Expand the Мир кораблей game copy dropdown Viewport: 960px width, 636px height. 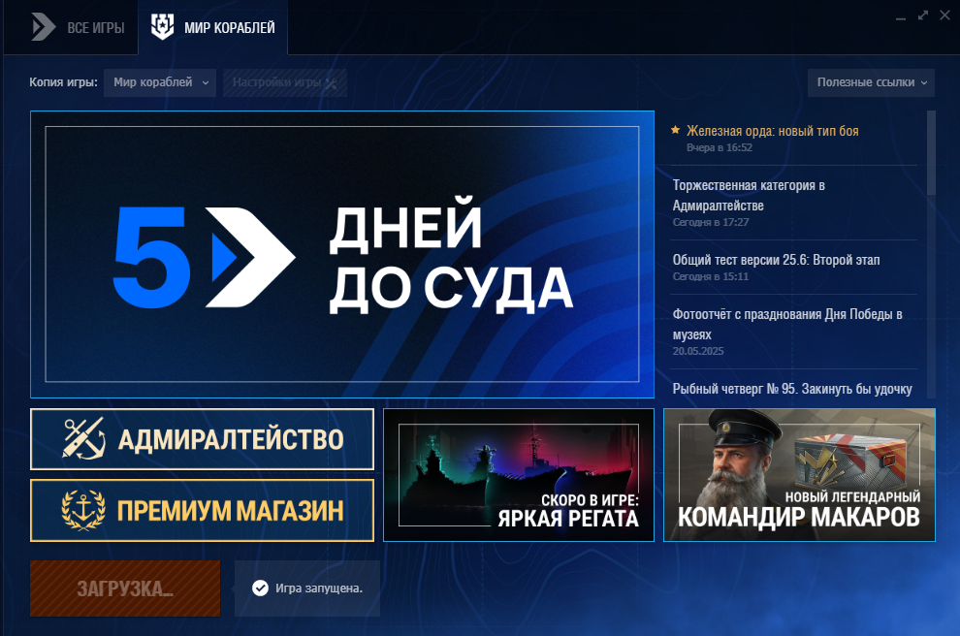tap(160, 82)
